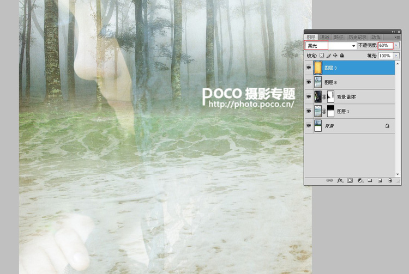The width and height of the screenshot is (409, 274).
Task: Open the 柔光 blend mode dropdown
Action: [x=331, y=46]
